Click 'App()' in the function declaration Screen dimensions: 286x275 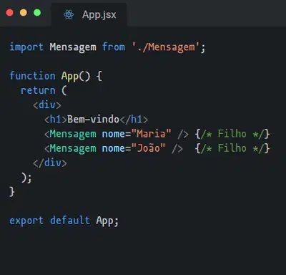76,77
